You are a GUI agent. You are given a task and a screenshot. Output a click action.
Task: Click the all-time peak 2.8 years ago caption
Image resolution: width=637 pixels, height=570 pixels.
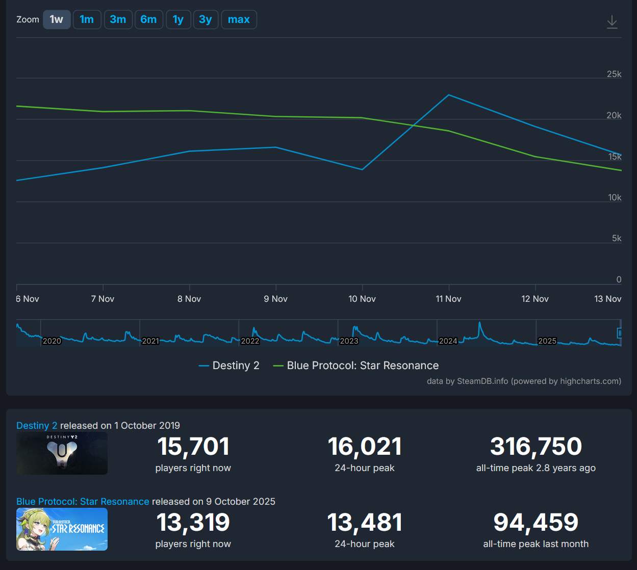(536, 468)
